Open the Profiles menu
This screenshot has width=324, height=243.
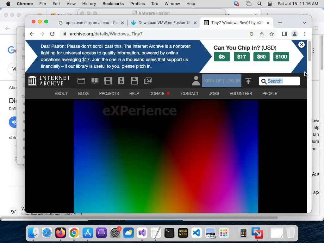click(x=137, y=4)
